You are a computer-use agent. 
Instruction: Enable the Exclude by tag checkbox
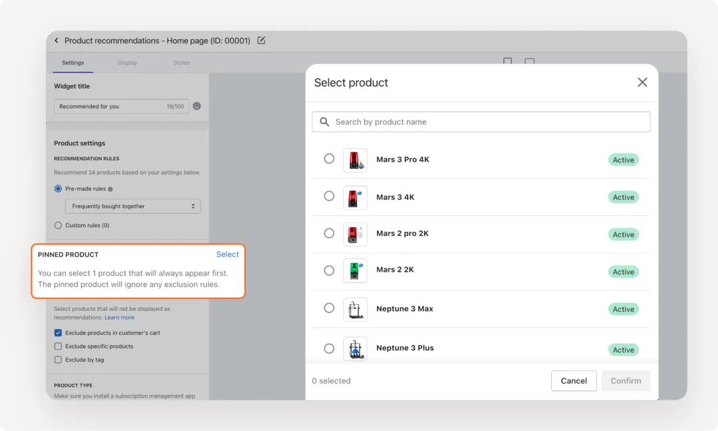pyautogui.click(x=58, y=360)
